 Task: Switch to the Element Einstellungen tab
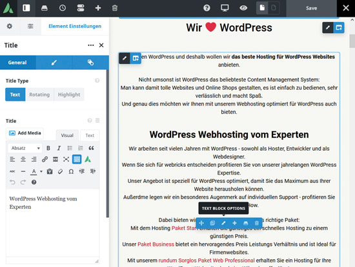coord(75,26)
